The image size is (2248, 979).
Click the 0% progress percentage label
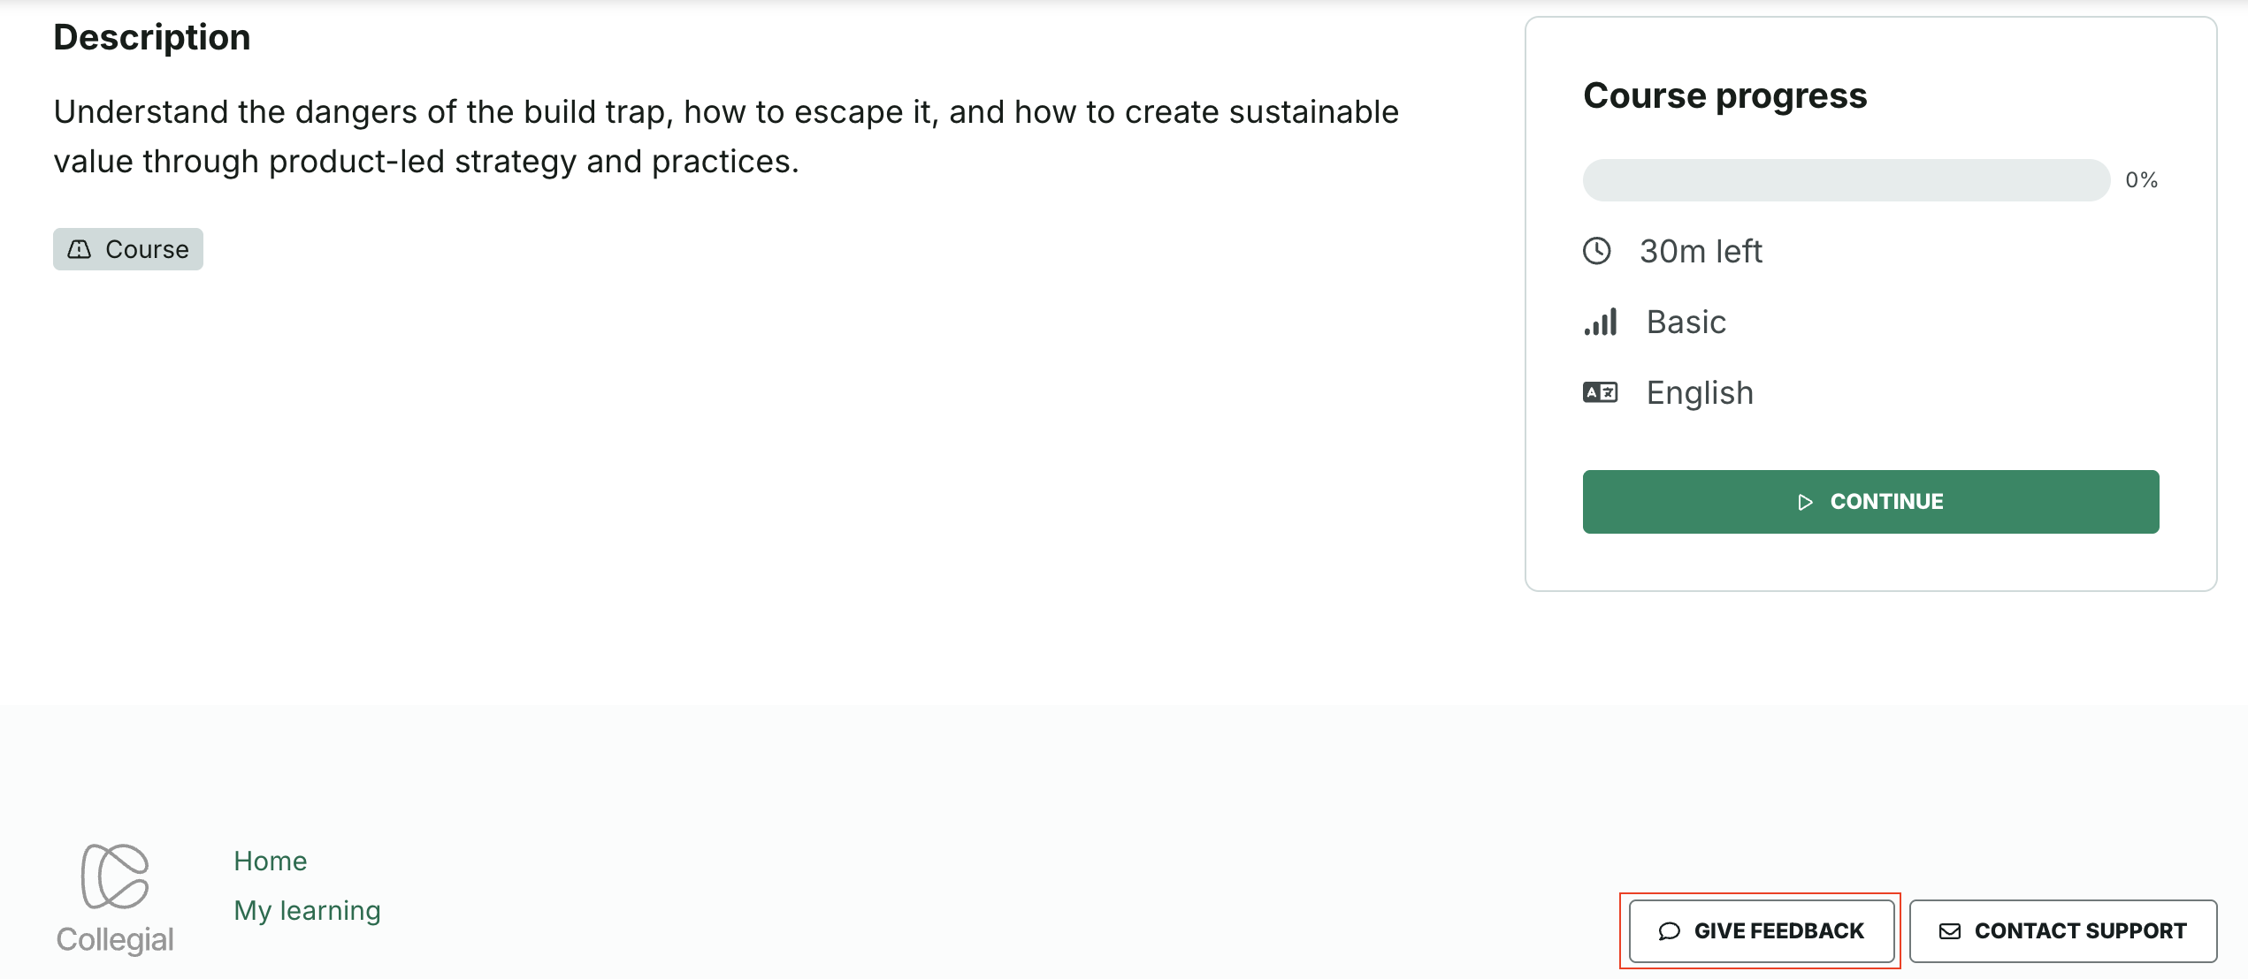2141,180
